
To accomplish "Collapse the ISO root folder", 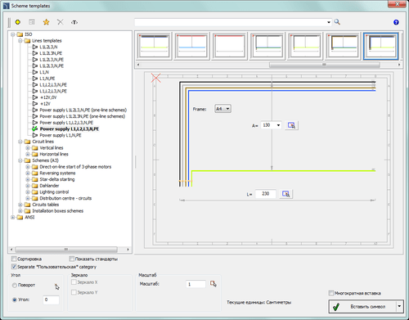I will tap(13, 34).
